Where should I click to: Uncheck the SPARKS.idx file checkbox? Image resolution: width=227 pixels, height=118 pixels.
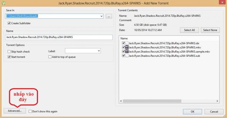coord(123,43)
